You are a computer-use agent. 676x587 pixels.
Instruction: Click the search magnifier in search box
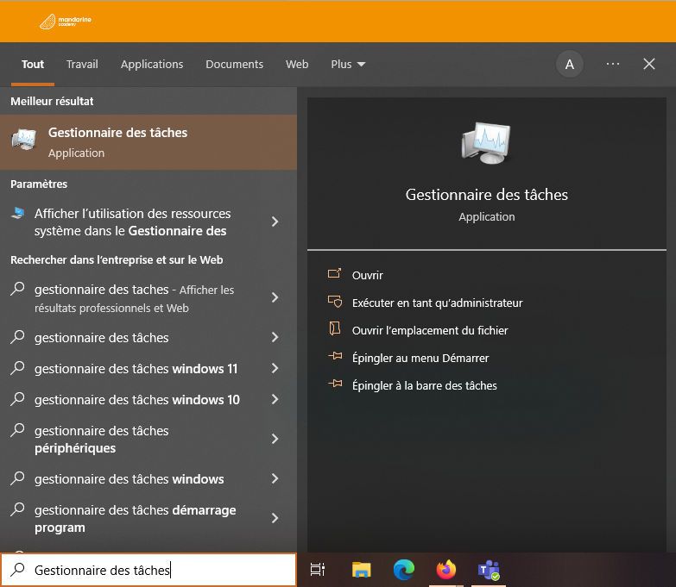pos(17,570)
